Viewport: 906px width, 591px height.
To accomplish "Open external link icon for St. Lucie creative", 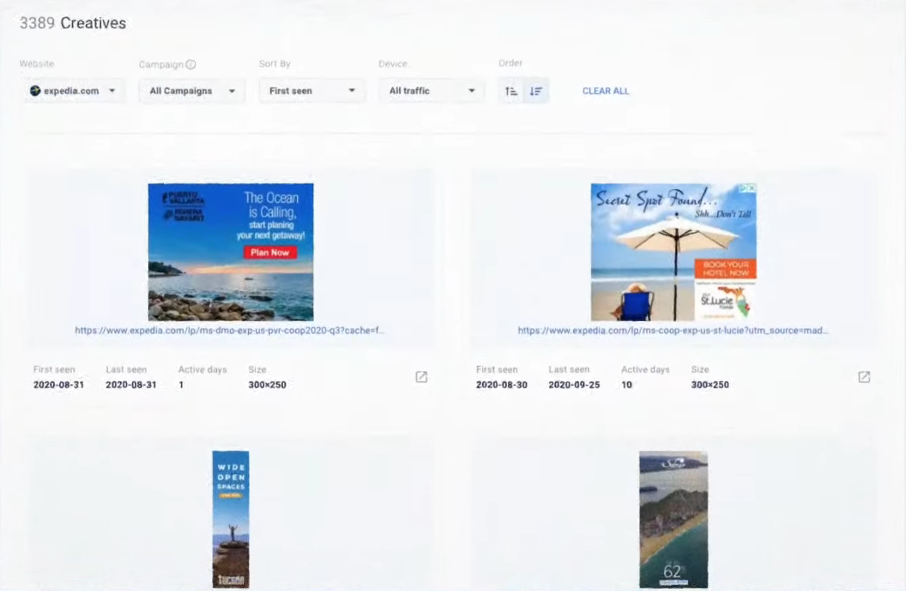I will coord(864,377).
